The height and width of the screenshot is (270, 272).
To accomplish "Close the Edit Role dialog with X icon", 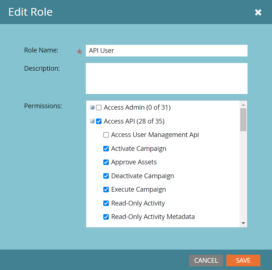I will (x=258, y=12).
